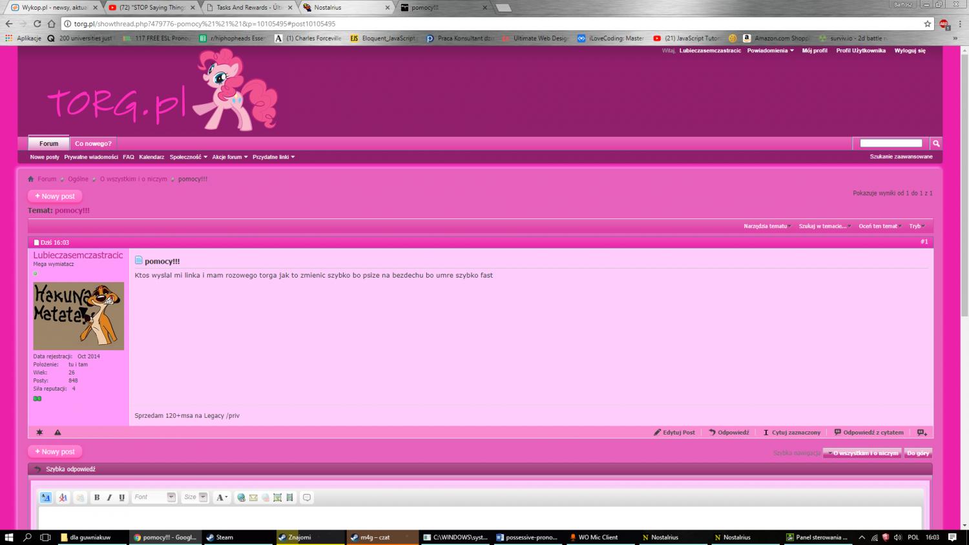Click the top + Nowy post button
The image size is (969, 545).
55,196
